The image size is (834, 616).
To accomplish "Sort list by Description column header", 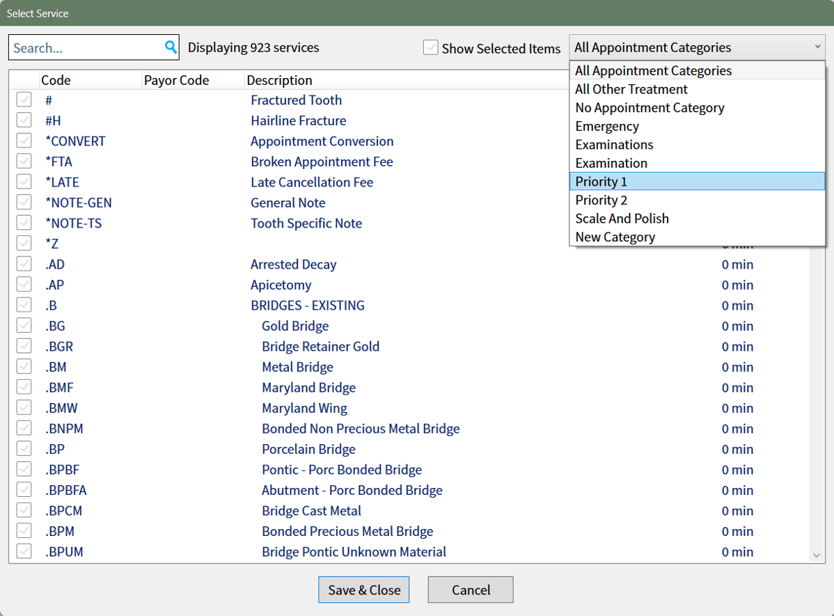I will (x=279, y=80).
